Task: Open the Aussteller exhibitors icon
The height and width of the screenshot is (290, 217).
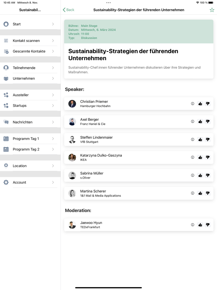Action: click(x=6, y=95)
